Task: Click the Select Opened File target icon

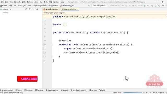Action: (26, 9)
